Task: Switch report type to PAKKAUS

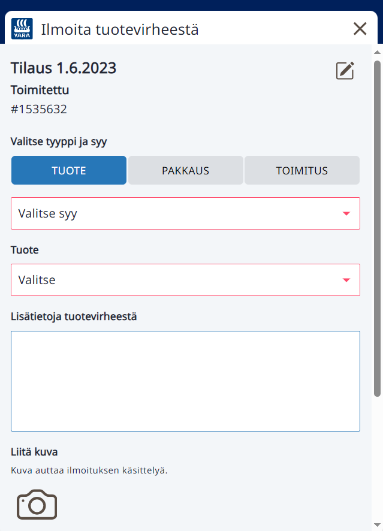Action: 185,170
